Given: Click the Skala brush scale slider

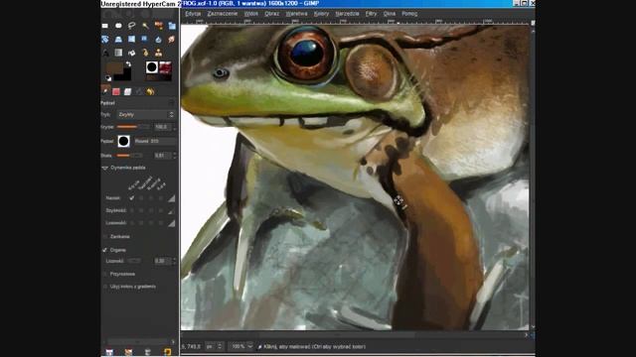Looking at the screenshot, I should pos(130,156).
